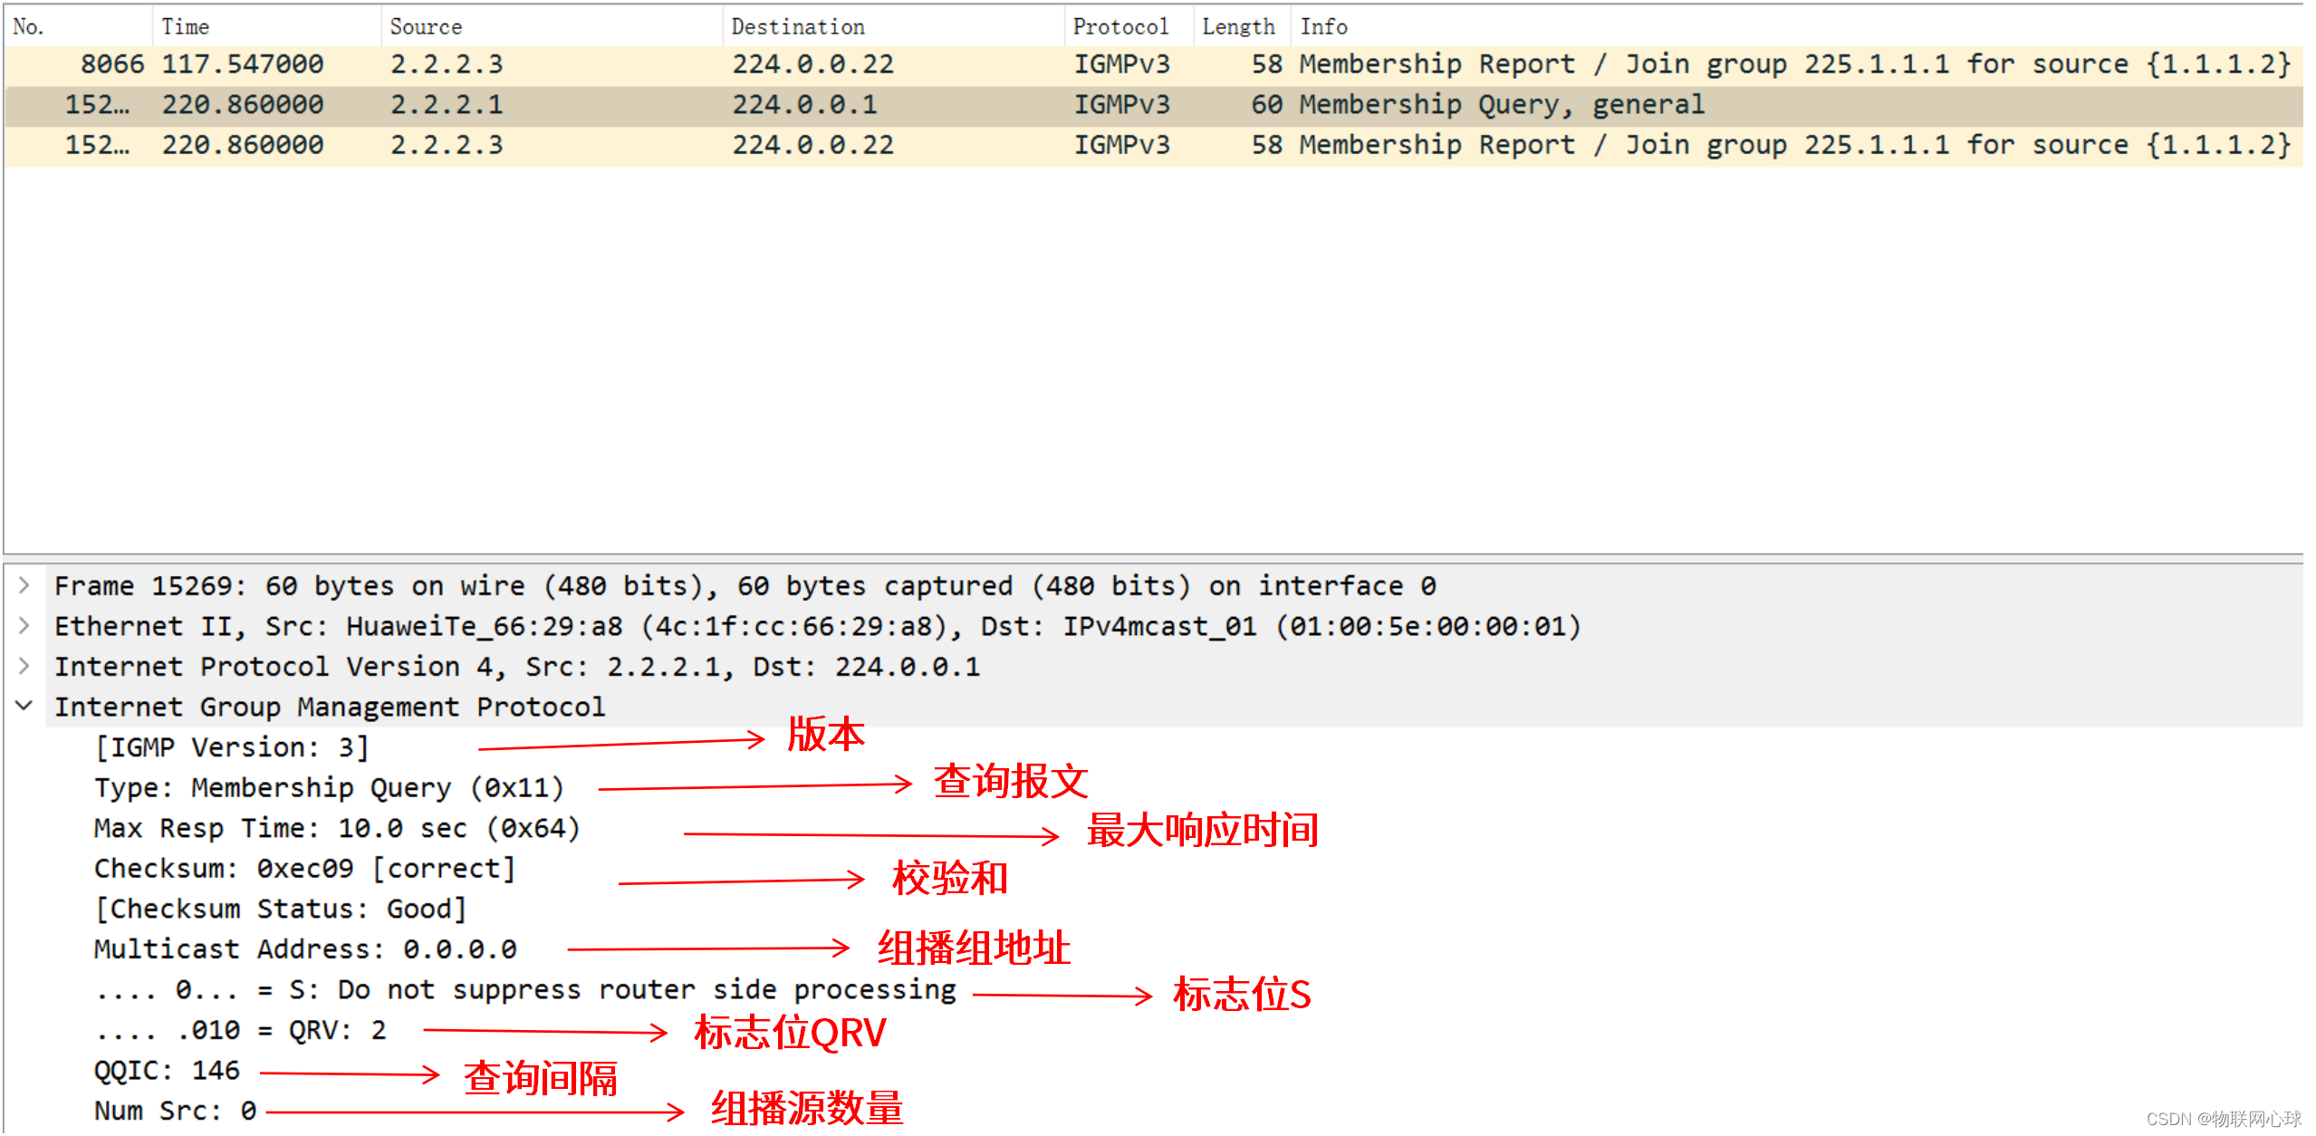
Task: Sort packets by the Destination column
Action: pos(797,25)
